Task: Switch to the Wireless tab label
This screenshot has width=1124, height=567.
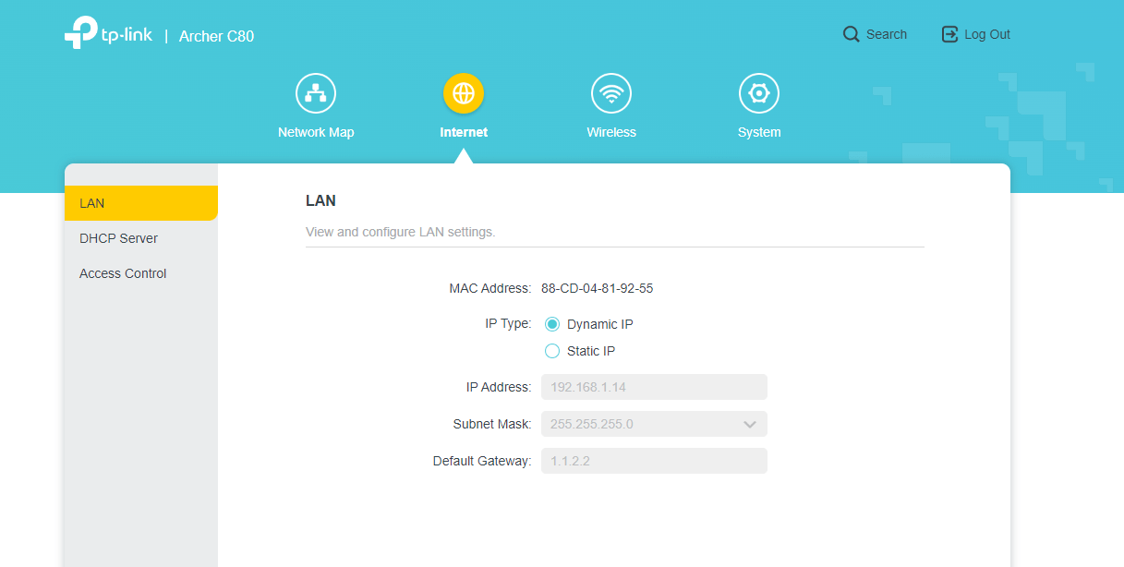Action: pyautogui.click(x=611, y=132)
